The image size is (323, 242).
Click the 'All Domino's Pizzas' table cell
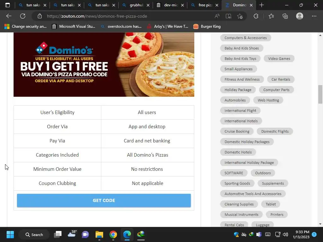coord(148,155)
